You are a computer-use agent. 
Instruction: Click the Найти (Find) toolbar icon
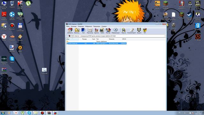pos(102,31)
